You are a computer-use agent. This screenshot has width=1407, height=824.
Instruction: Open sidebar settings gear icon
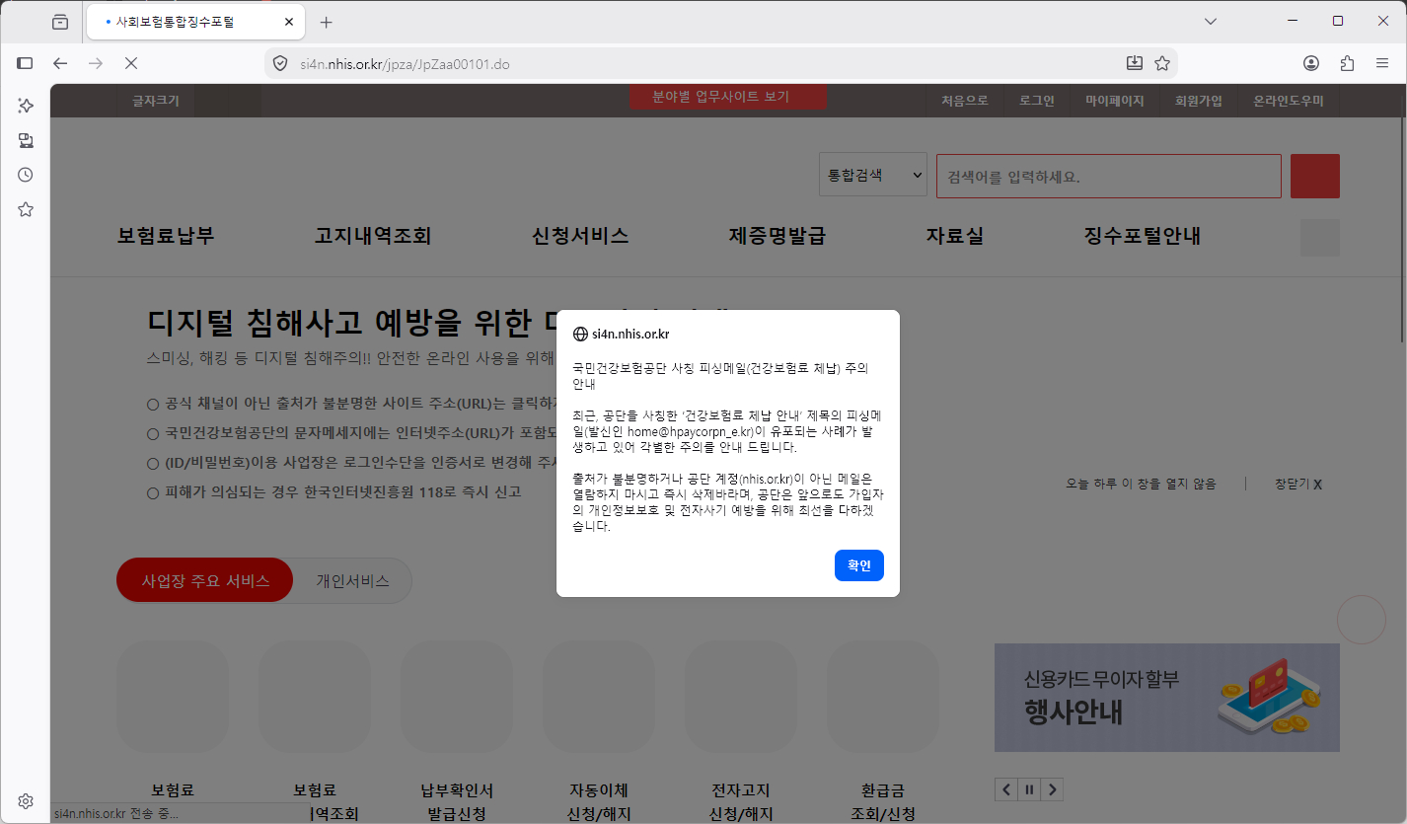coord(26,801)
